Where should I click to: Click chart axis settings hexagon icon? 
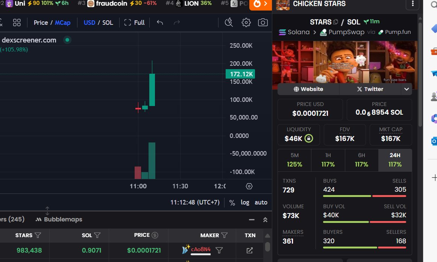click(249, 186)
